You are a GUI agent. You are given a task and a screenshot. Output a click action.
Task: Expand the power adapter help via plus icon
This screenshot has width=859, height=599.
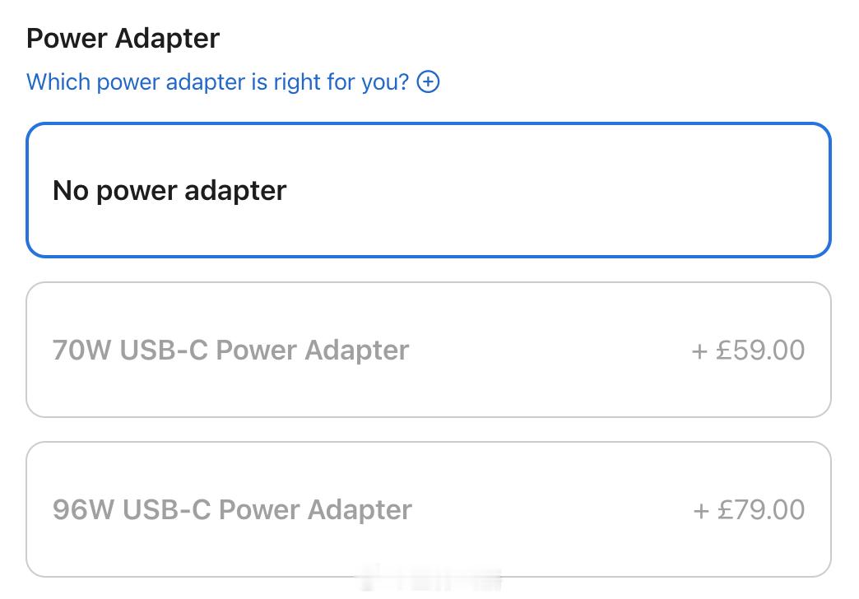[x=428, y=82]
